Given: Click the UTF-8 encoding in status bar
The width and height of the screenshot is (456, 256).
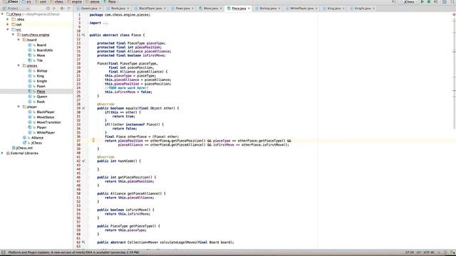Looking at the screenshot, I should (x=429, y=252).
